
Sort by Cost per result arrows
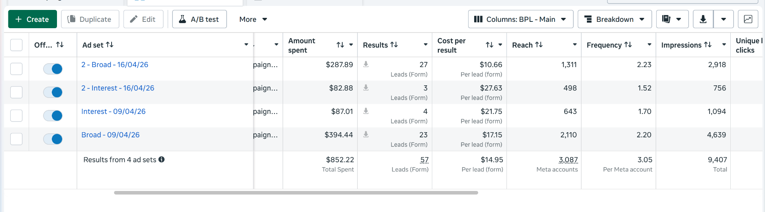[490, 45]
